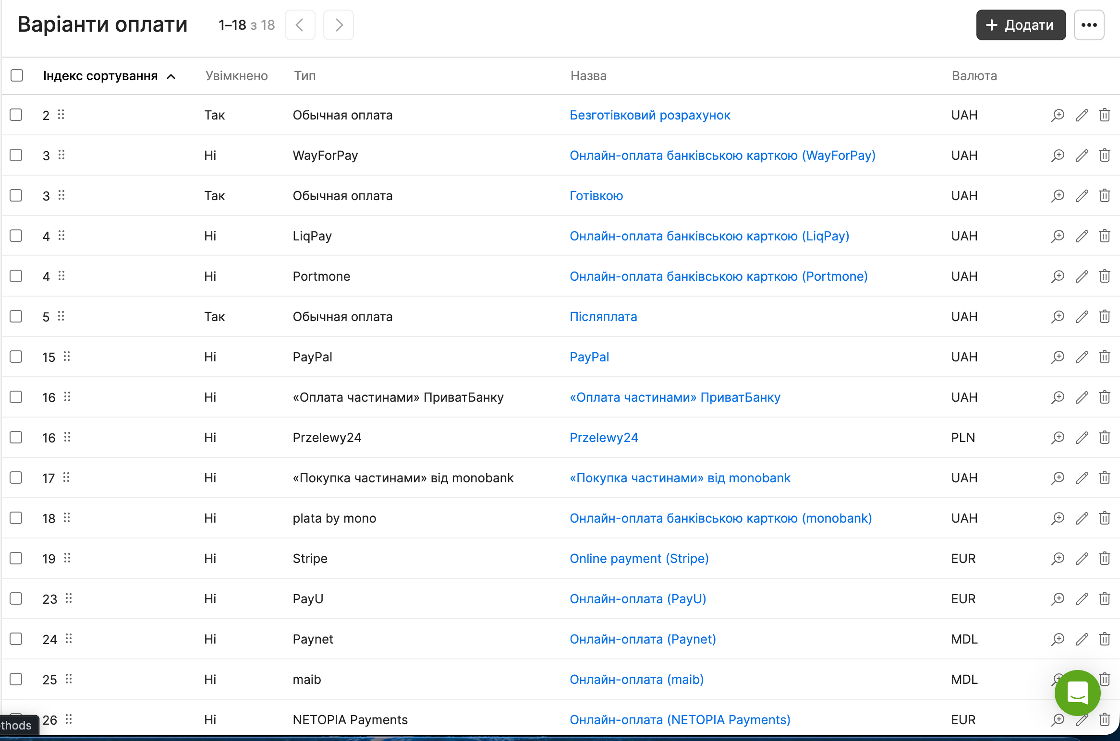Open the three-dots more actions menu
1120x741 pixels.
[x=1089, y=25]
